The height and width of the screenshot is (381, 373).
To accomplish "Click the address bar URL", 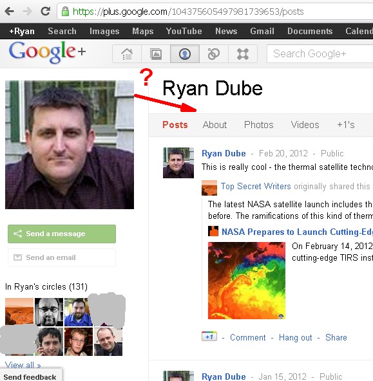I will coord(188,12).
